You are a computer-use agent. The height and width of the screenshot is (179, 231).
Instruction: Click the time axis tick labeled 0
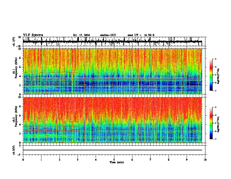coord(23,160)
